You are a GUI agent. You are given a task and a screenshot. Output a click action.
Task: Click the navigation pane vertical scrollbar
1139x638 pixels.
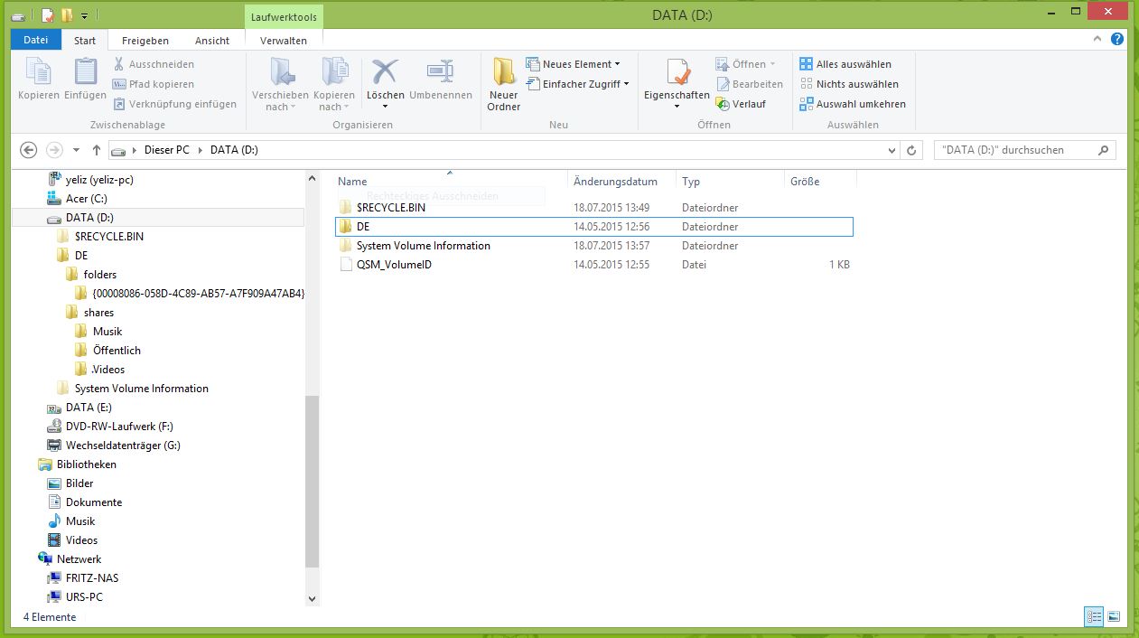coord(313,481)
